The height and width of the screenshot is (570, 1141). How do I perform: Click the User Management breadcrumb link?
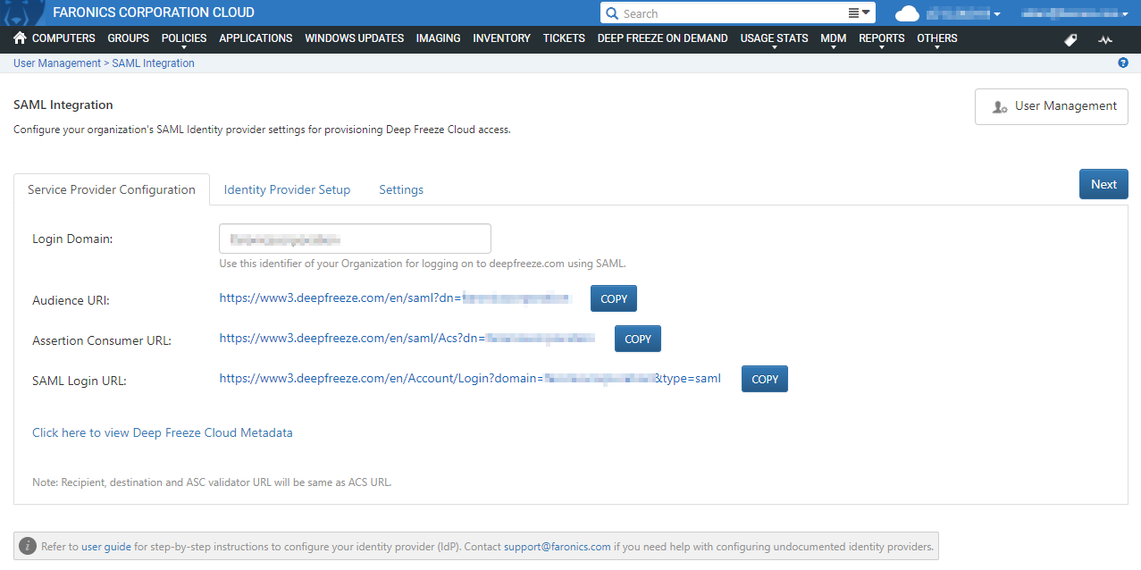tap(57, 63)
